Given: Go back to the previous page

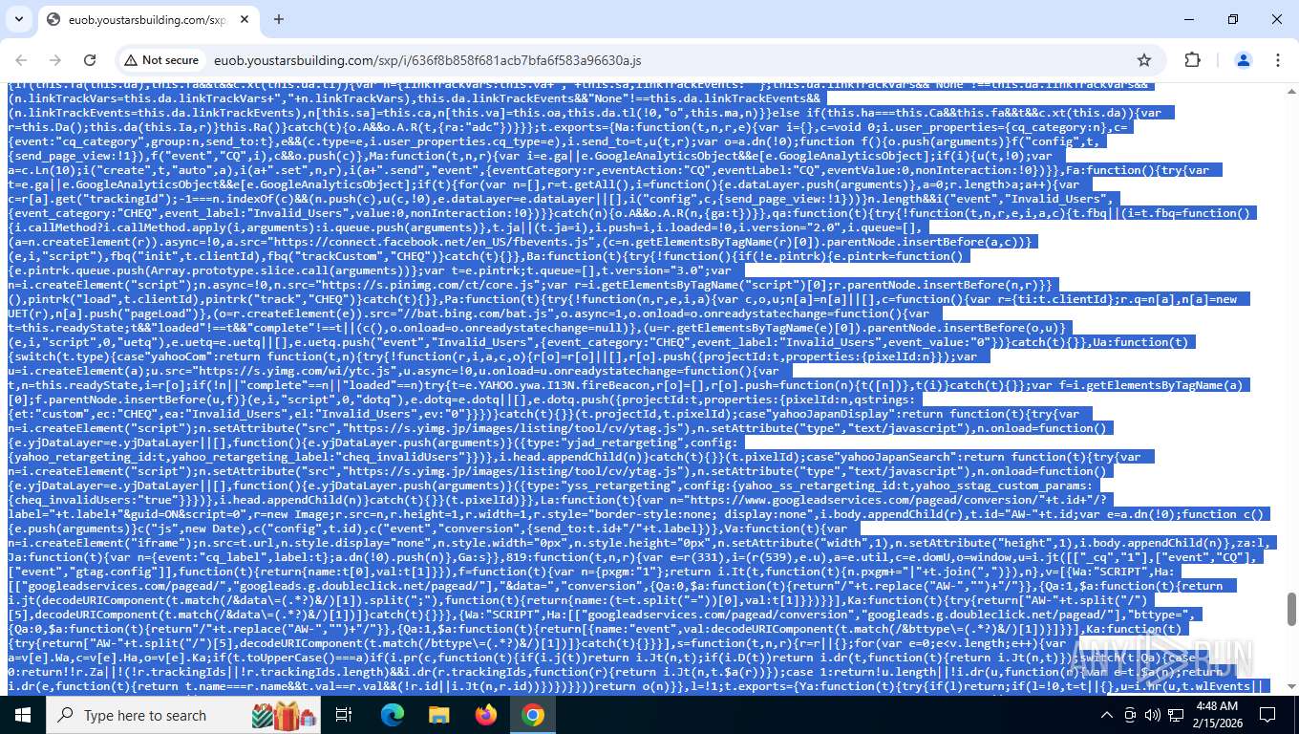Looking at the screenshot, I should [21, 60].
